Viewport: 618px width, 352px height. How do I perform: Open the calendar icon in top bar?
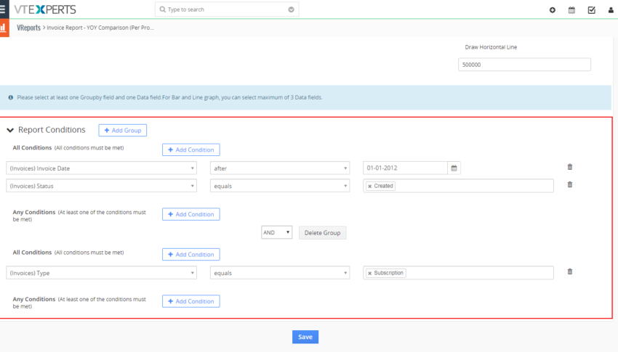pyautogui.click(x=571, y=10)
